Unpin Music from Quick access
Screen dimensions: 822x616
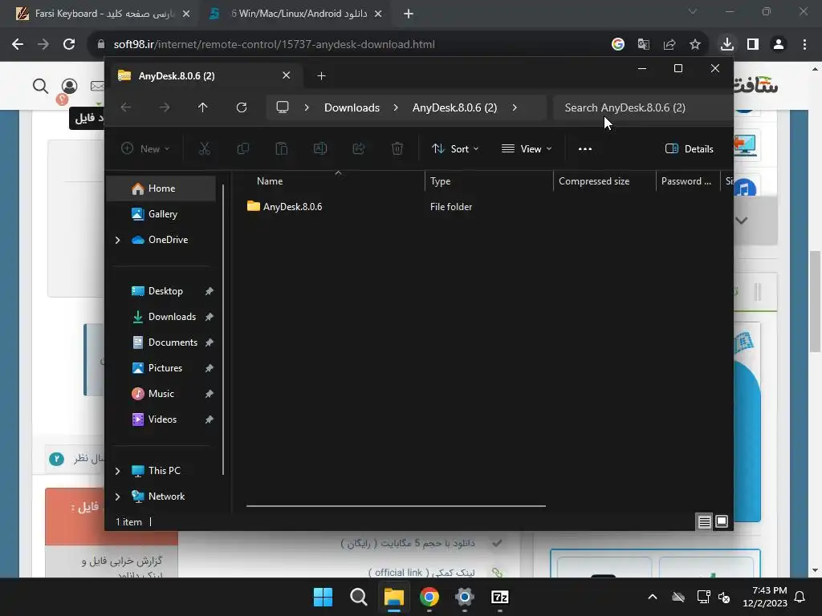click(x=210, y=394)
